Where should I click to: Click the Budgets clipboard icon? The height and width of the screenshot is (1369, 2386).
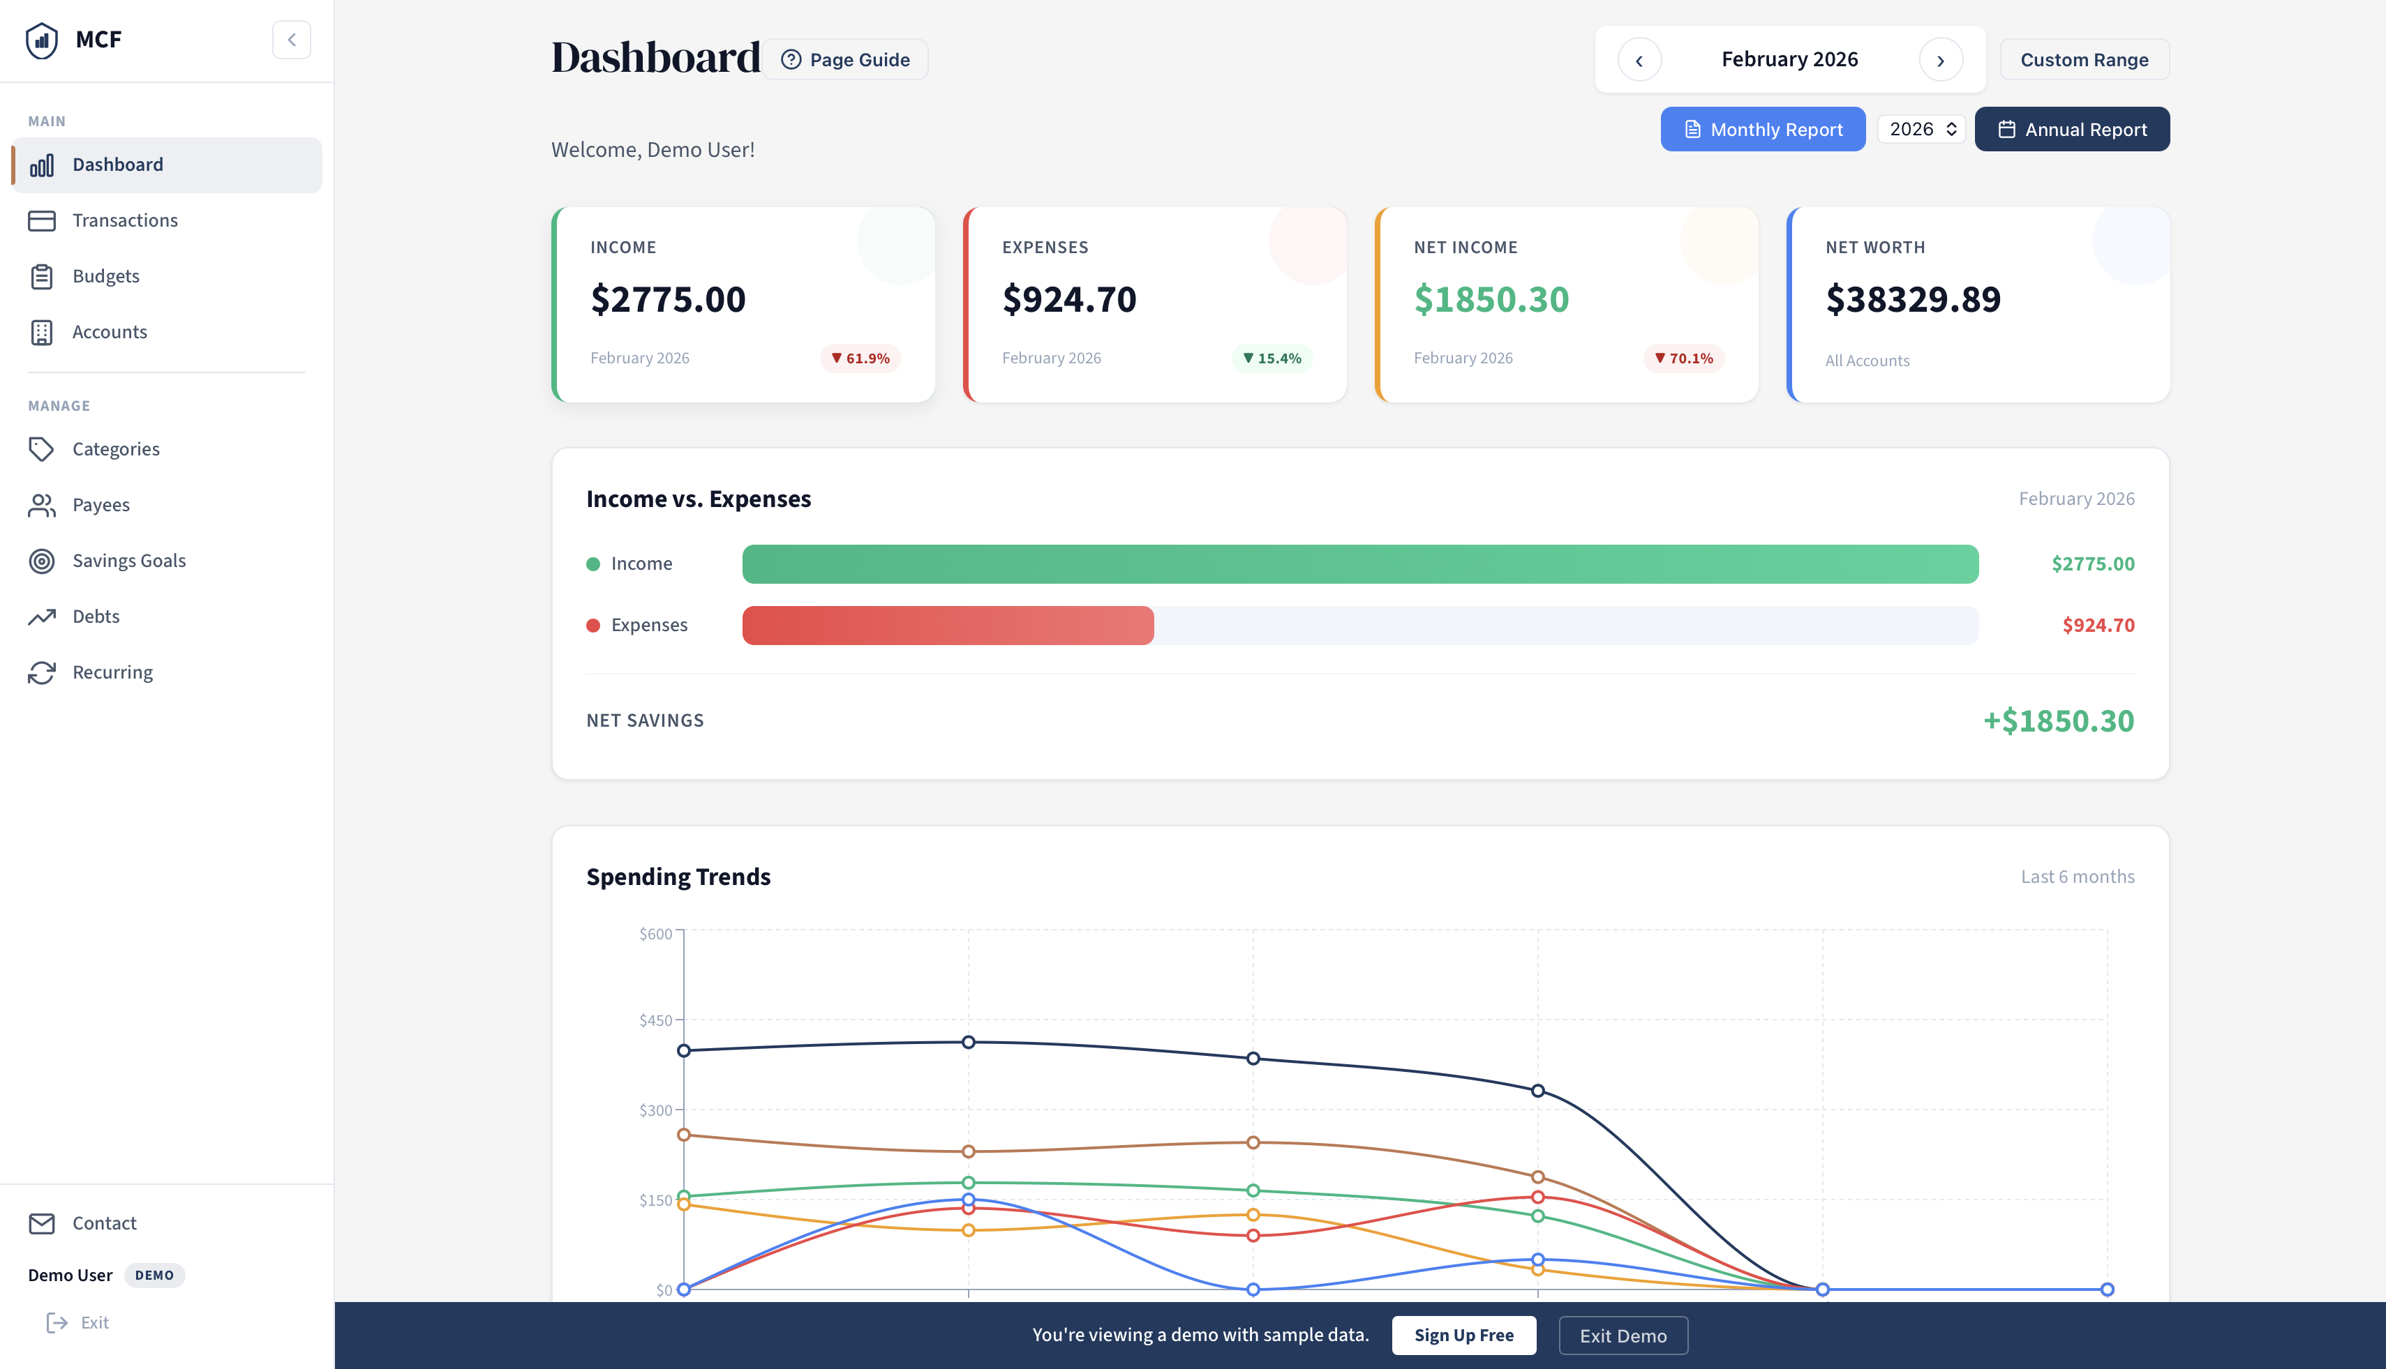tap(43, 275)
